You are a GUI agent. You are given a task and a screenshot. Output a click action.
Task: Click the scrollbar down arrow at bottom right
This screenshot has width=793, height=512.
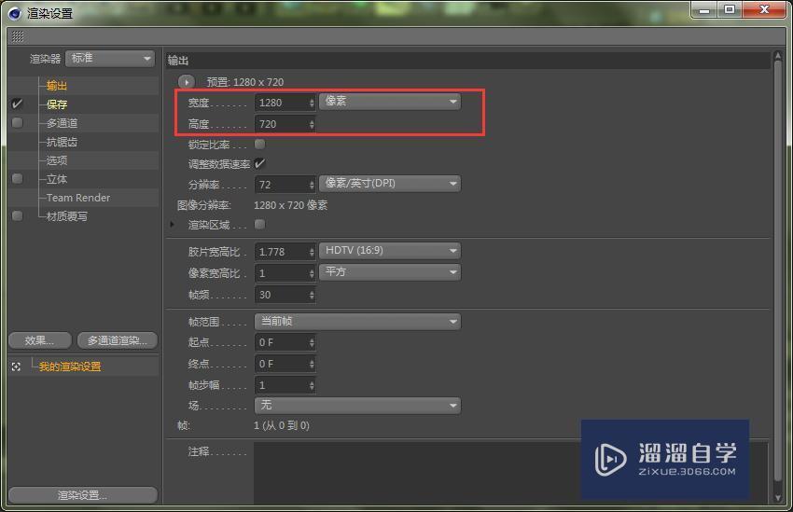click(778, 497)
